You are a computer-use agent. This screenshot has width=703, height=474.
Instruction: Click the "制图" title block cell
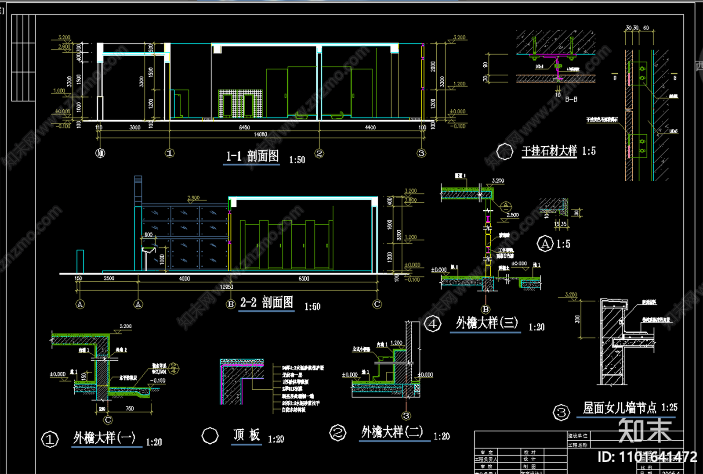click(x=529, y=467)
